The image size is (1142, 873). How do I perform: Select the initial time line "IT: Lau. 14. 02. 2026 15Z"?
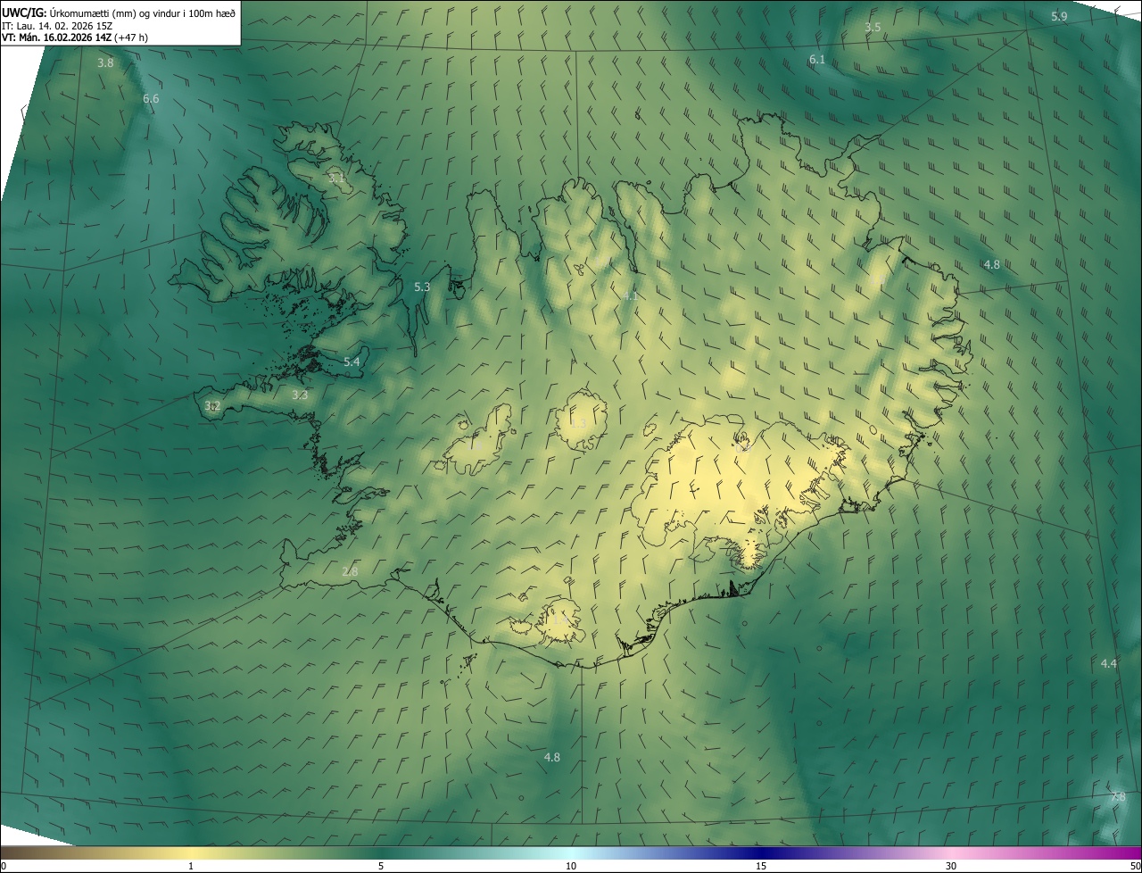pos(57,26)
